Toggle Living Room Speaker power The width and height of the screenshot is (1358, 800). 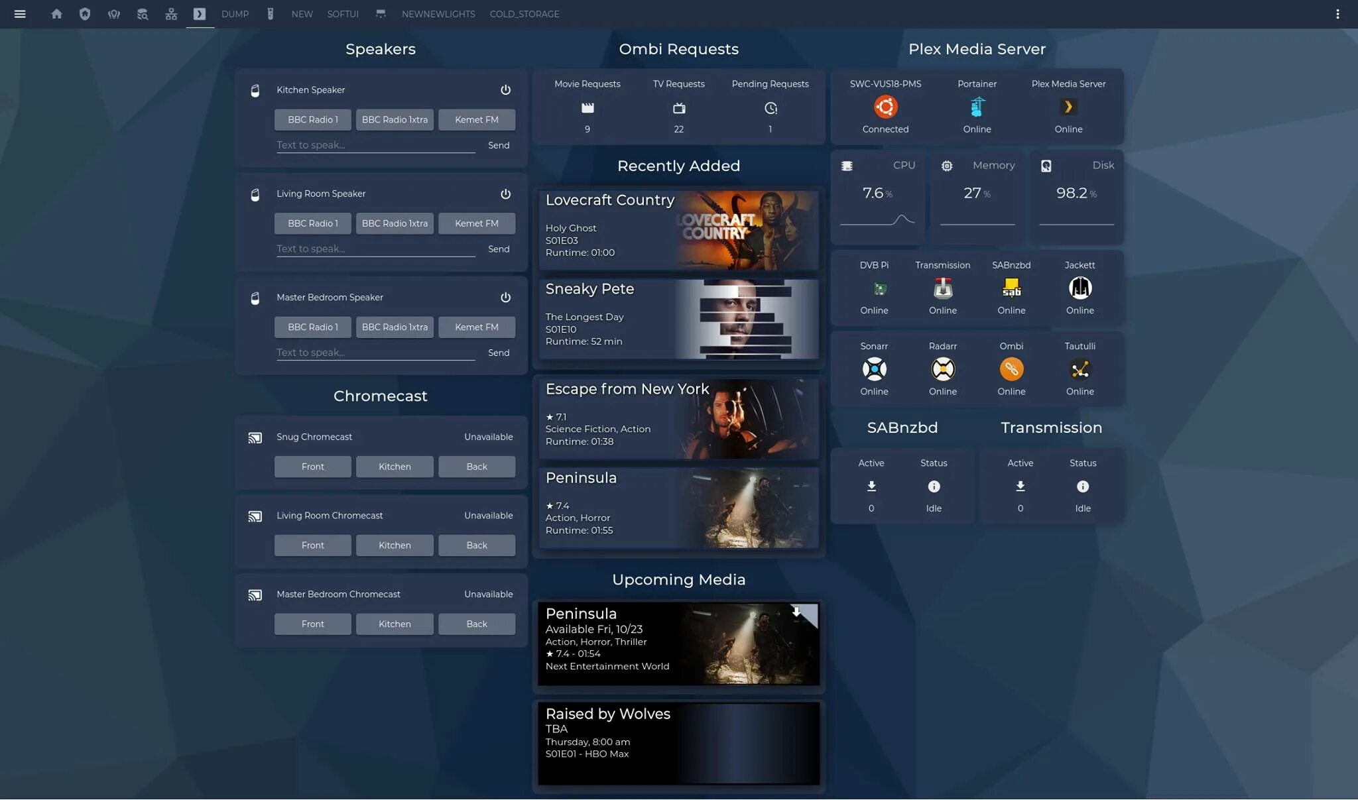(x=505, y=194)
